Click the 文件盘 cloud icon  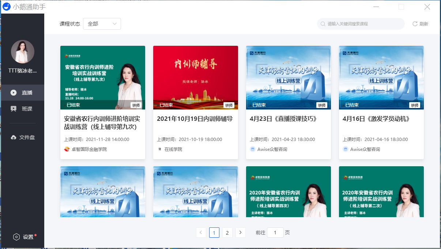click(14, 137)
